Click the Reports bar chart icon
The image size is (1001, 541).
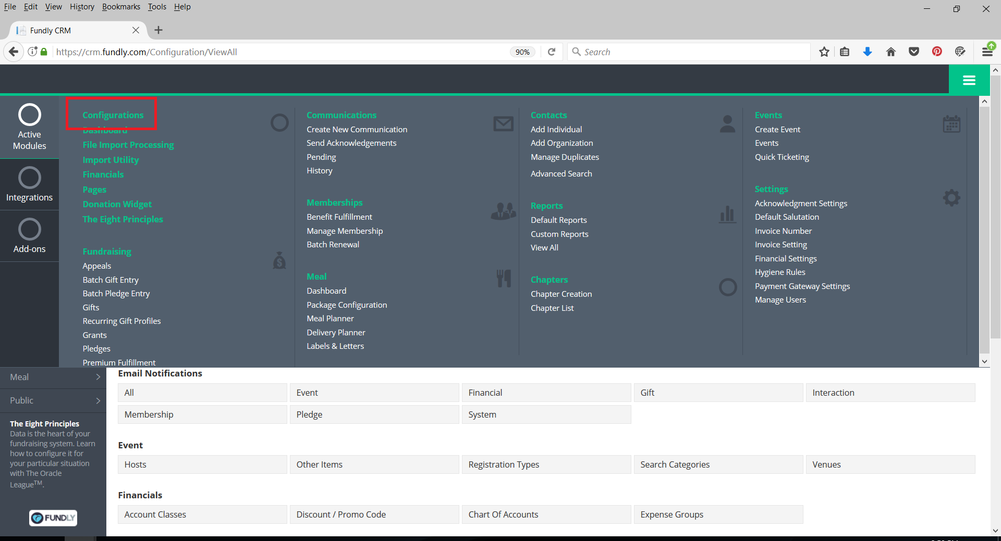[x=727, y=213]
